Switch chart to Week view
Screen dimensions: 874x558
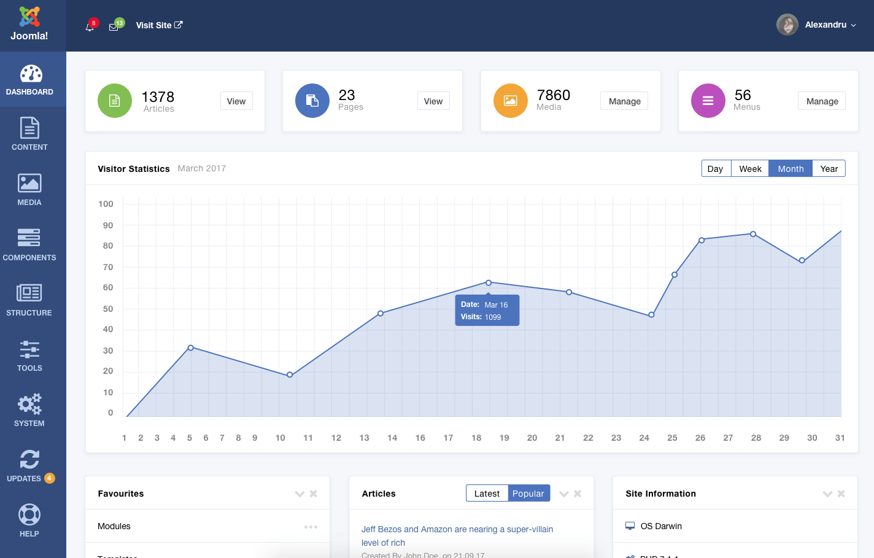[x=750, y=169]
